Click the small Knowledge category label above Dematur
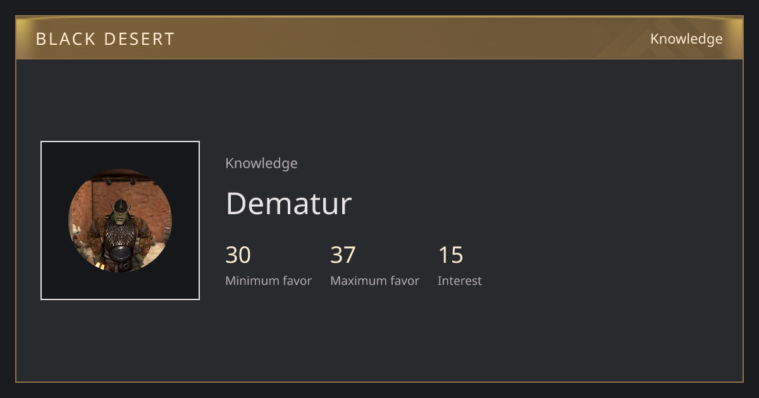 [261, 163]
